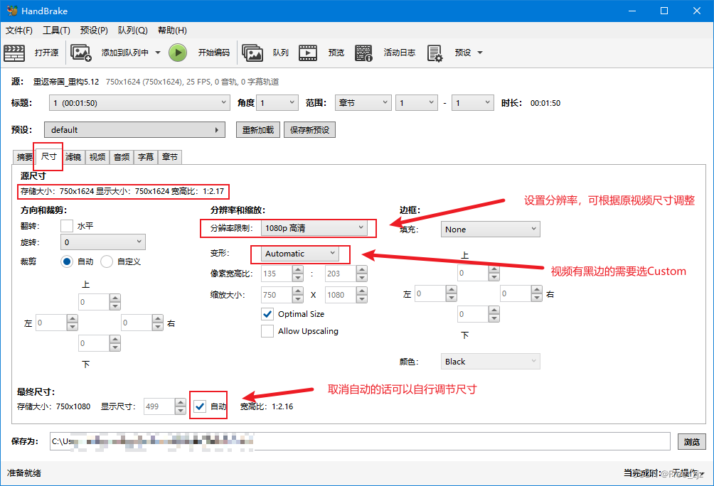Click the 开始编码 toolbar label

tap(213, 53)
